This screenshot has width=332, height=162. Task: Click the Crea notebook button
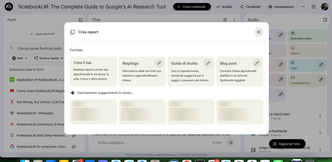192,7
